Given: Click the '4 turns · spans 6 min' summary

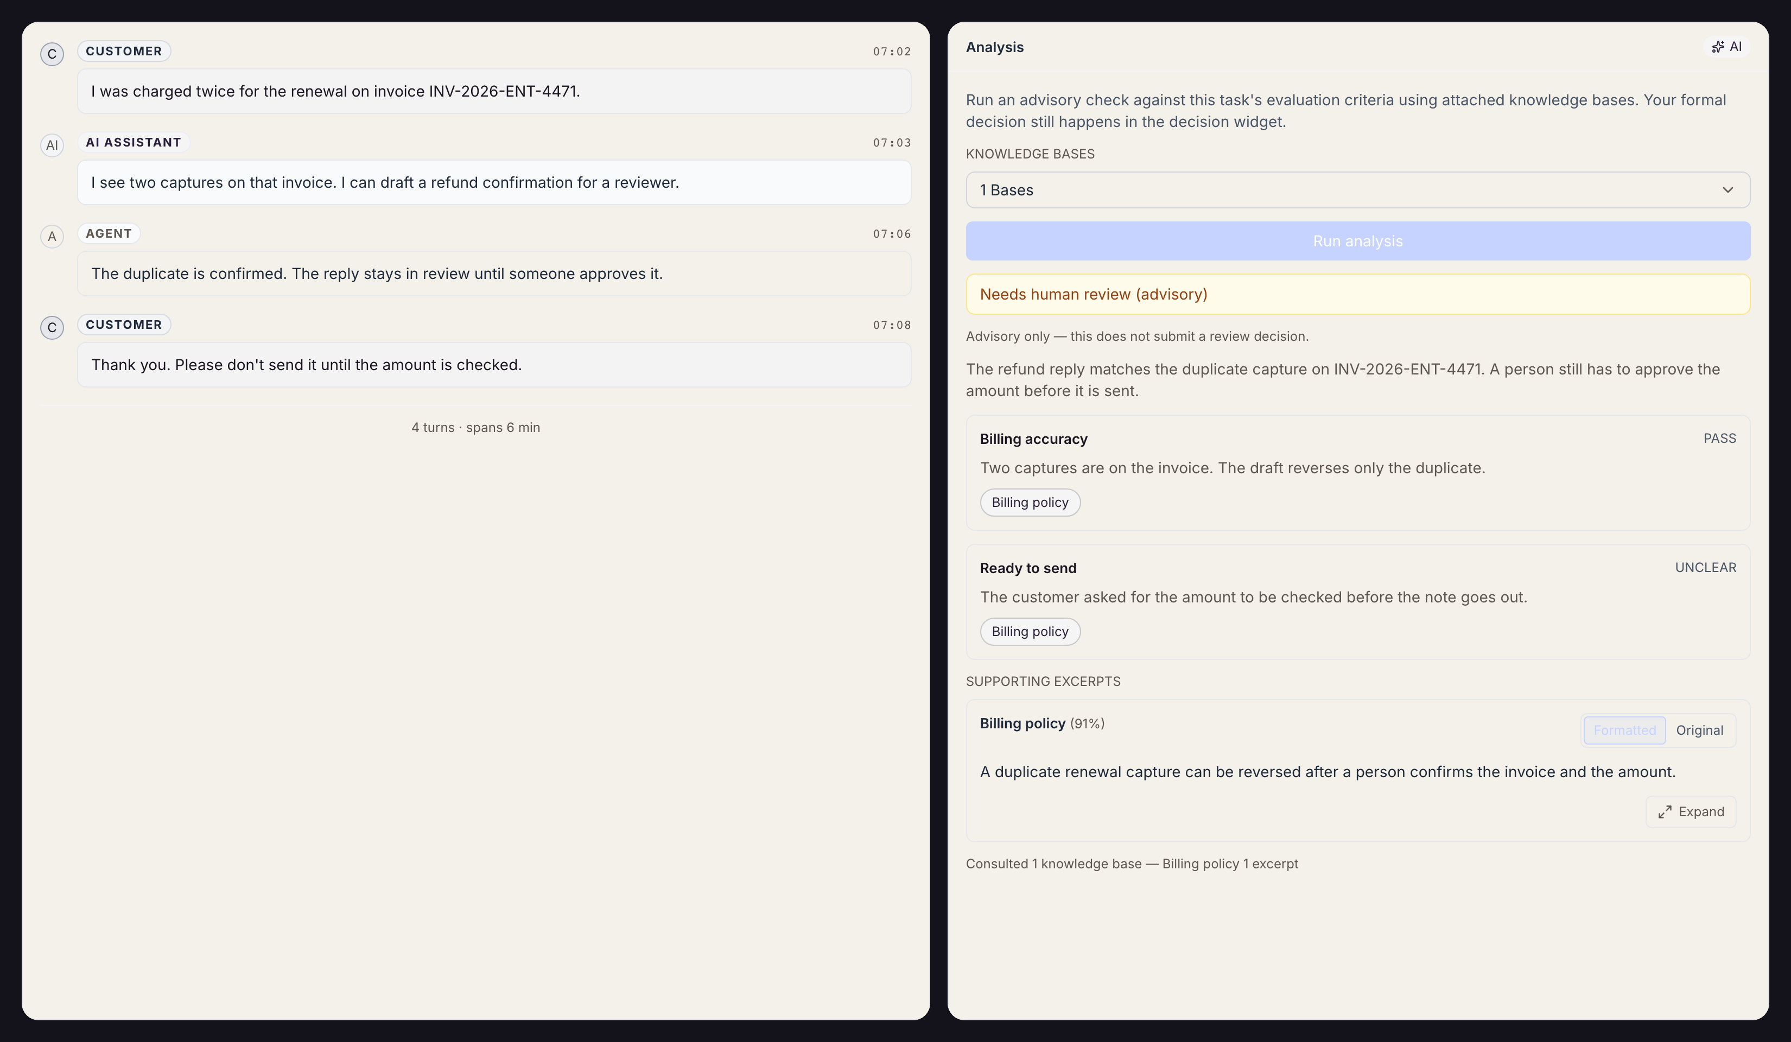Looking at the screenshot, I should pyautogui.click(x=475, y=427).
